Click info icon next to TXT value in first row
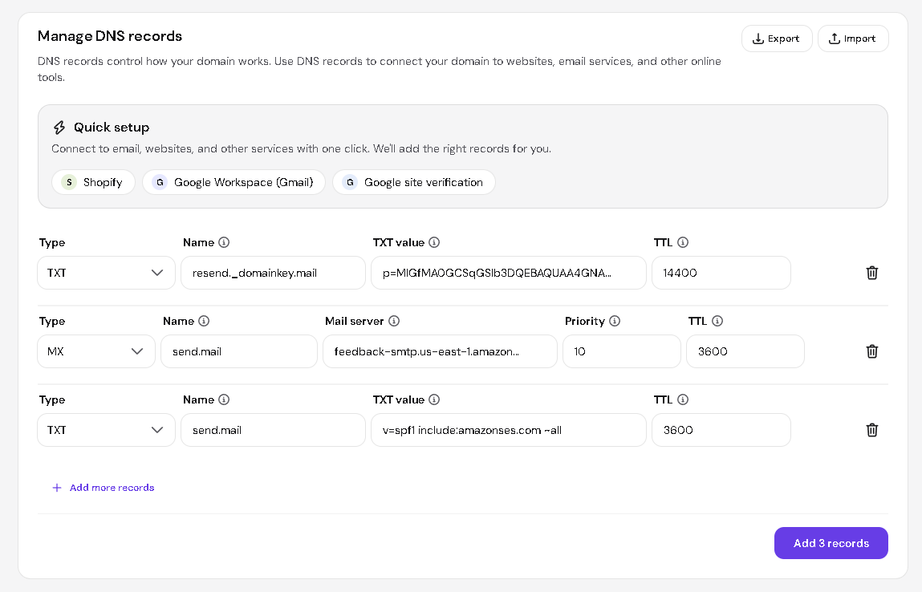The image size is (922, 592). [434, 242]
